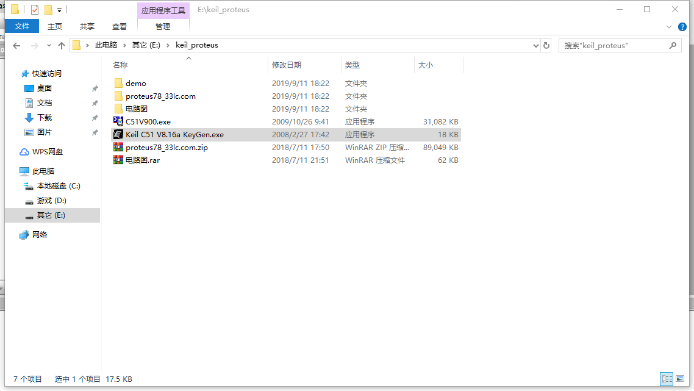Select 此电脑 in the navigation pane
Viewport: 694px width, 391px height.
pos(43,171)
